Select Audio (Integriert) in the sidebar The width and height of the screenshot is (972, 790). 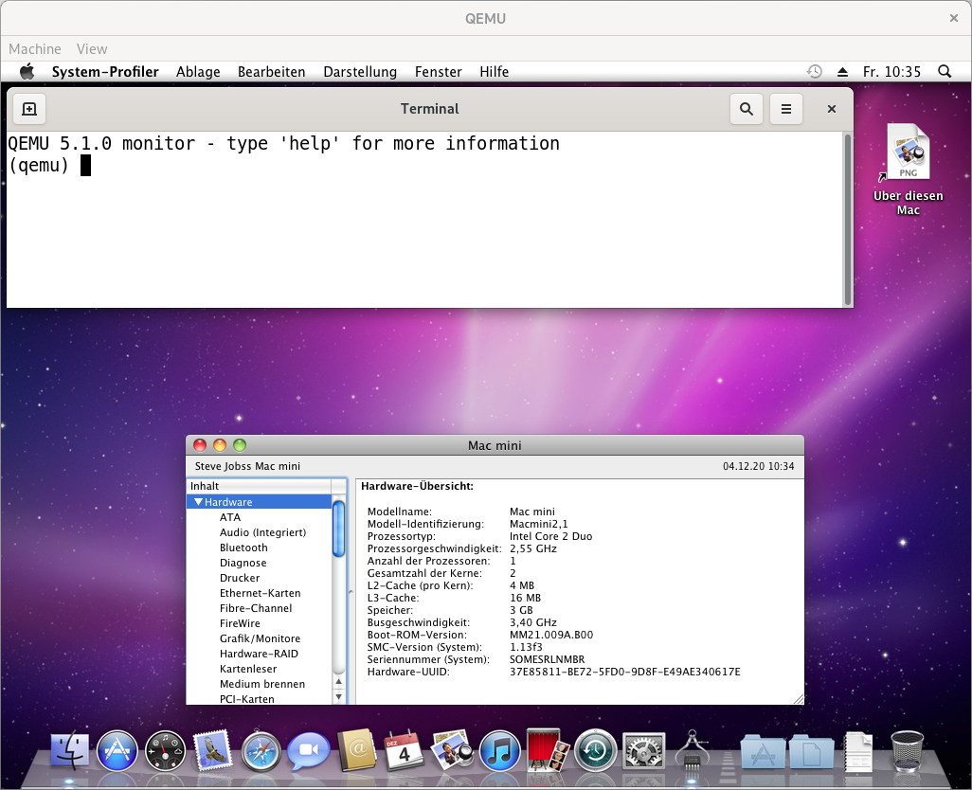click(x=262, y=532)
